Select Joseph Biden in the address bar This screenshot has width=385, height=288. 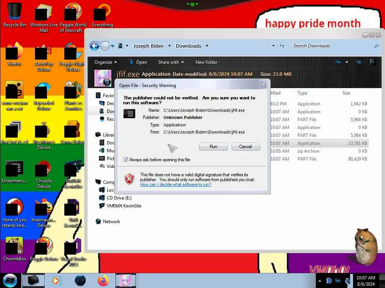[x=148, y=46]
